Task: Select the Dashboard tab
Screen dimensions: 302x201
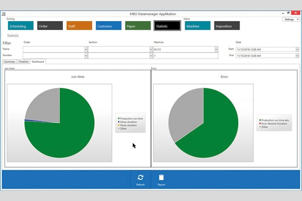Action: click(38, 62)
